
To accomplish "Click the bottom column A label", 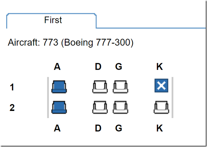I will (x=57, y=128).
